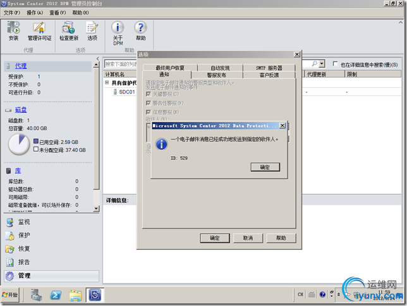Switch to SMTP 服务器 tab
The height and width of the screenshot is (306, 407).
coord(269,68)
